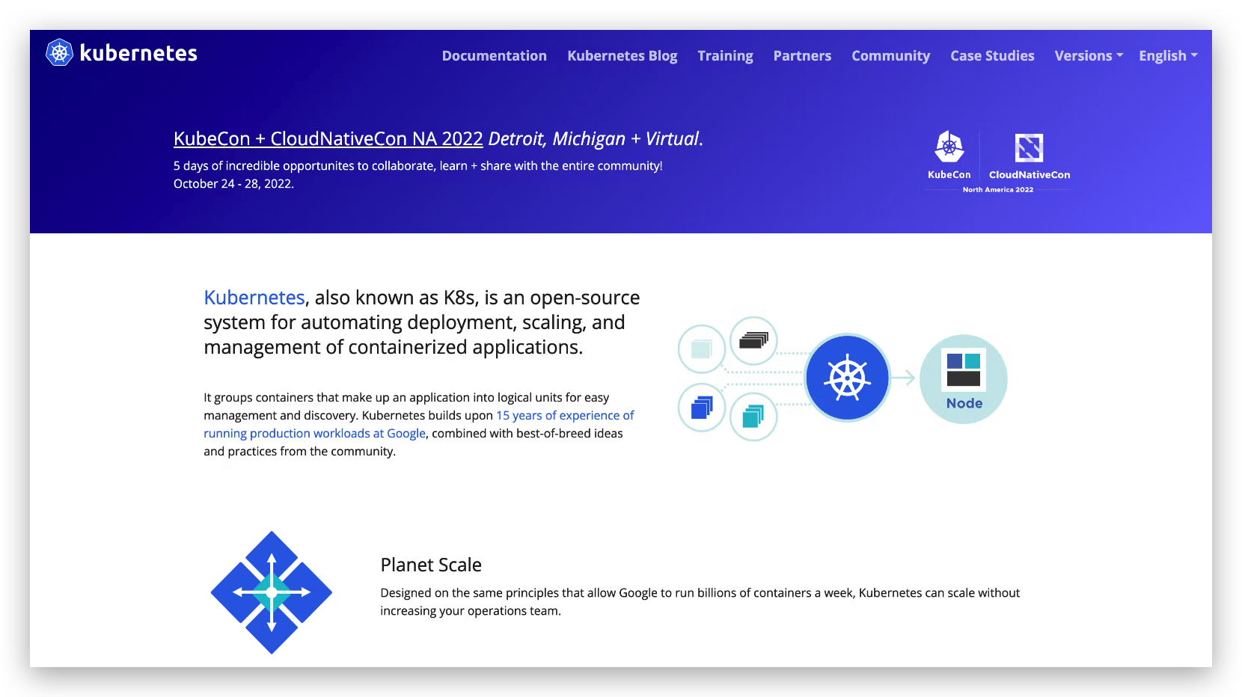Open the Documentation nav item
The image size is (1242, 697).
(494, 56)
